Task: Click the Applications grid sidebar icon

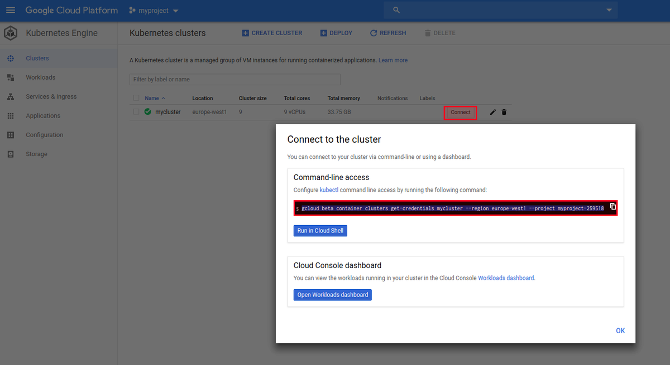Action: click(x=11, y=116)
